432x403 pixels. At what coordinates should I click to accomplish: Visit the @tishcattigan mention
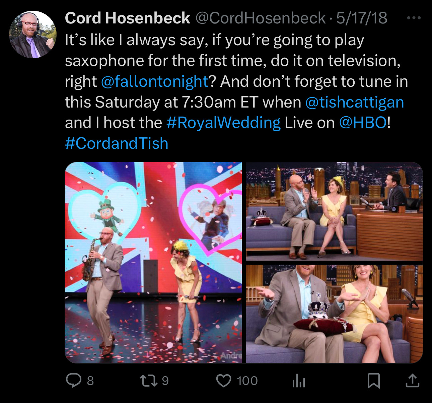(x=354, y=102)
